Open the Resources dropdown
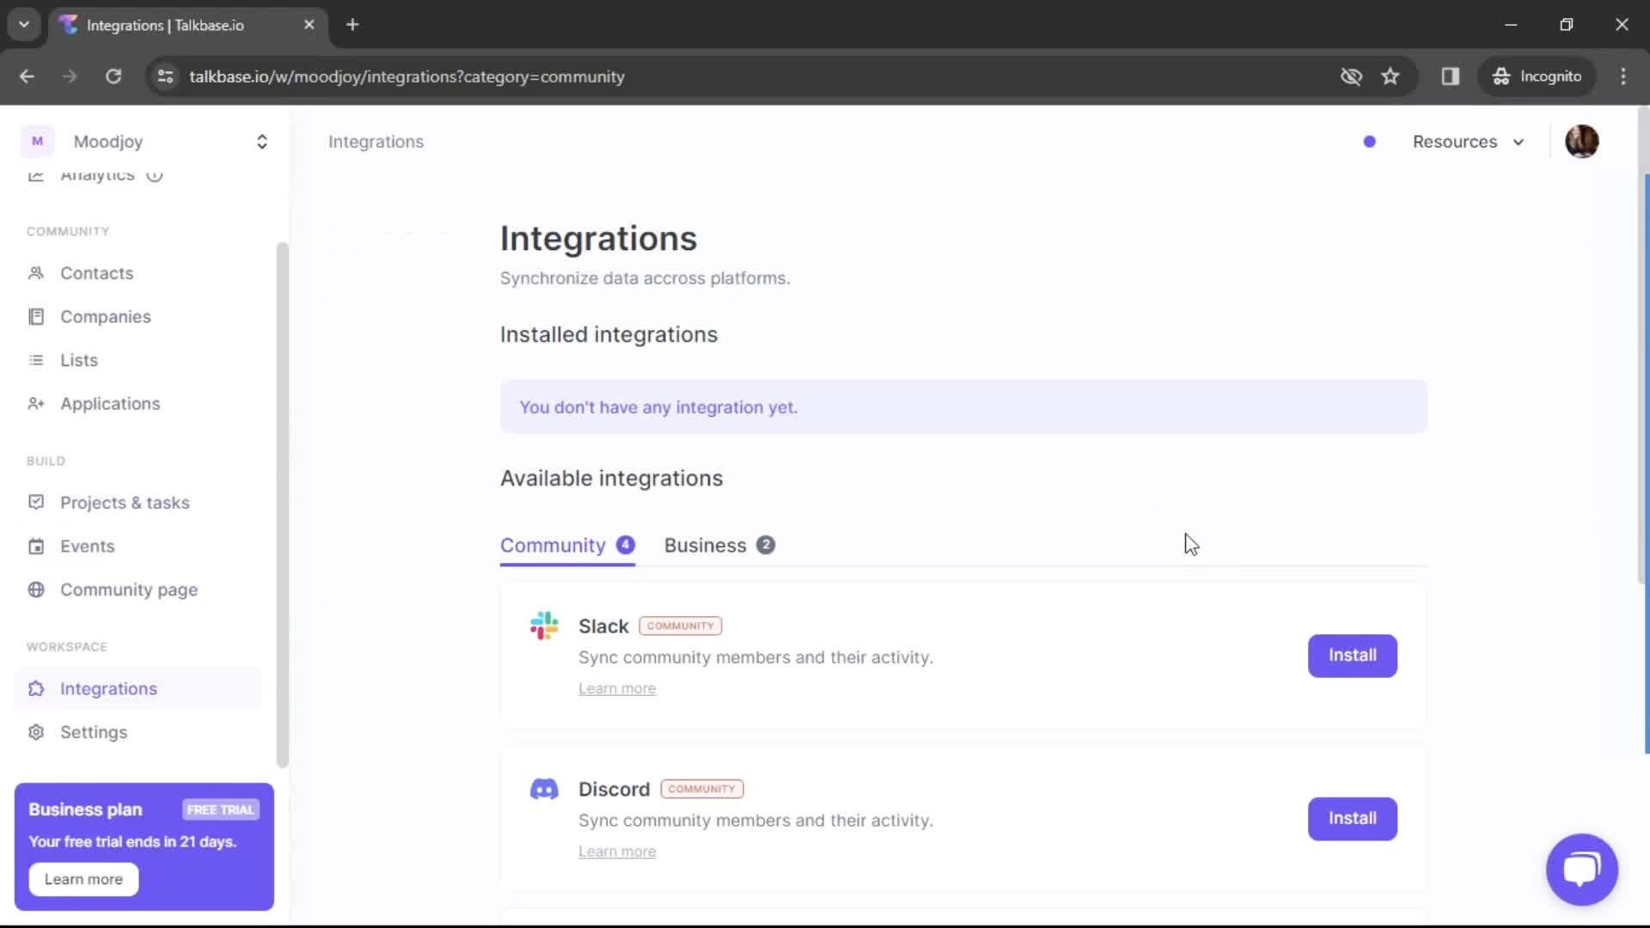 coord(1468,142)
